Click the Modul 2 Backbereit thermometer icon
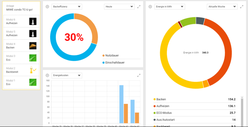248x127 pixels. click(33, 70)
